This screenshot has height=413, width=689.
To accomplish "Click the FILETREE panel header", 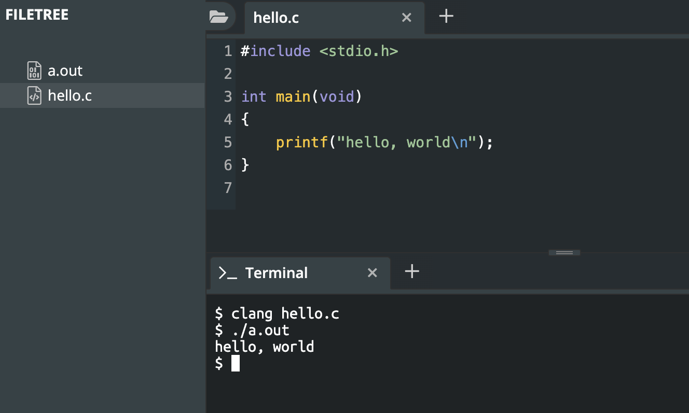I will point(37,15).
